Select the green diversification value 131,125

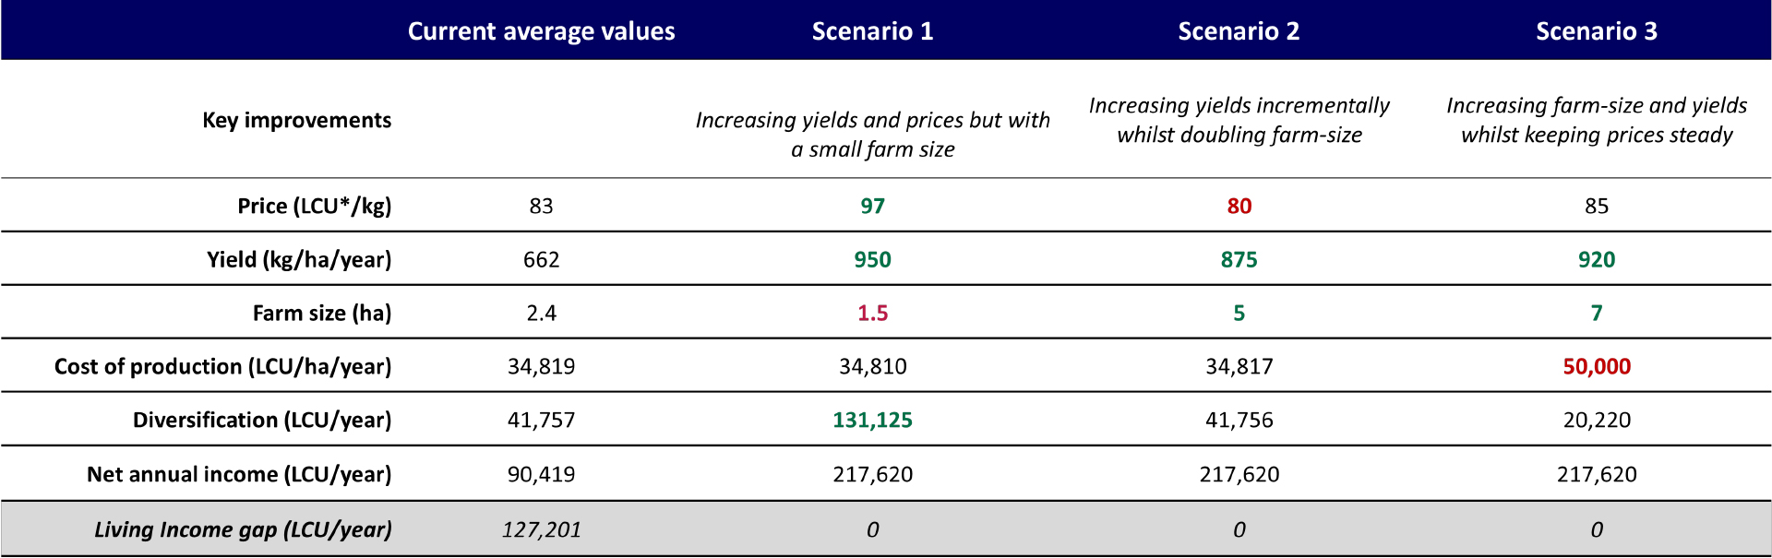pos(872,420)
